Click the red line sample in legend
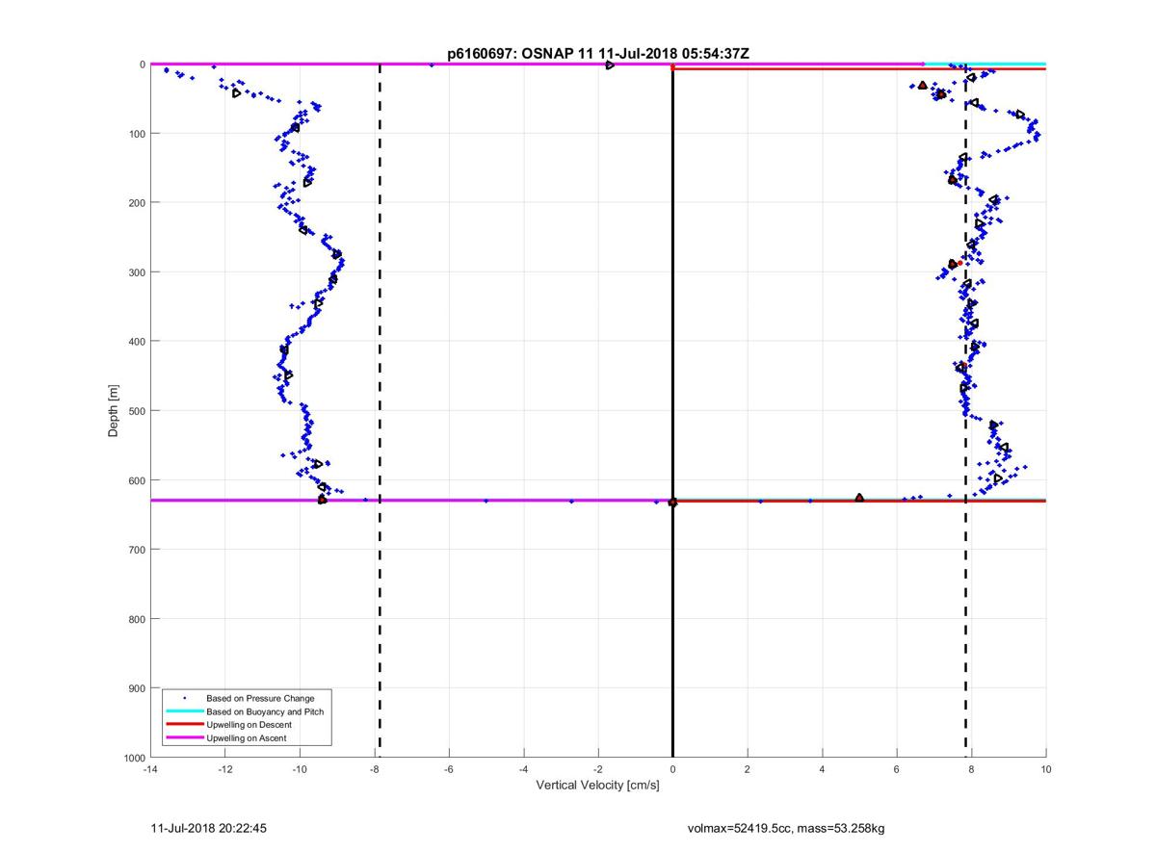1156x852 pixels. [183, 725]
